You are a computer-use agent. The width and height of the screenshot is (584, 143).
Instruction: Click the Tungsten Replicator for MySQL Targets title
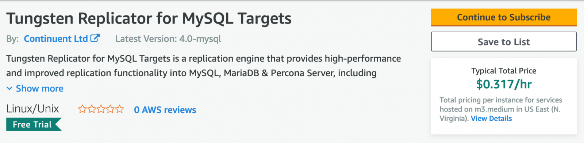click(x=149, y=19)
